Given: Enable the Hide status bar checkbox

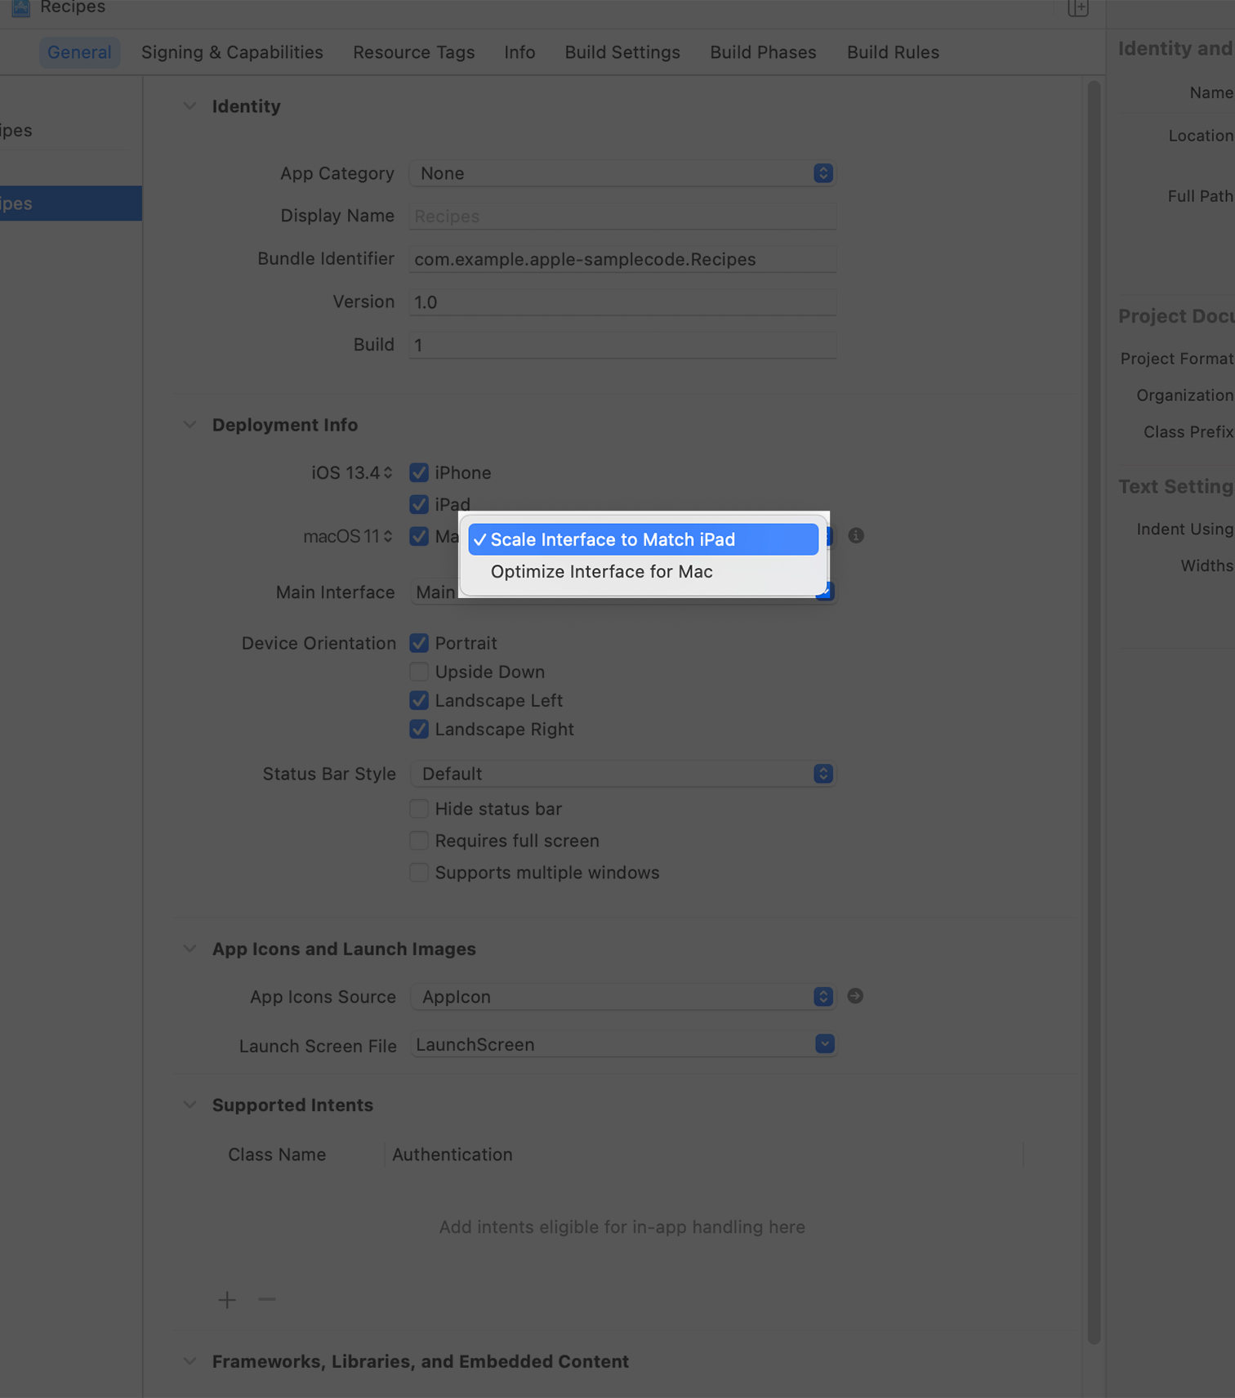Looking at the screenshot, I should coord(419,809).
